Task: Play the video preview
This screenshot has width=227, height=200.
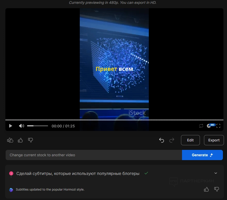Action: point(10,126)
